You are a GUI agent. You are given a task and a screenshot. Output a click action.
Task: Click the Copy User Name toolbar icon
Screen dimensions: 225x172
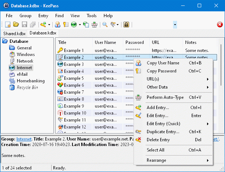click(57, 25)
